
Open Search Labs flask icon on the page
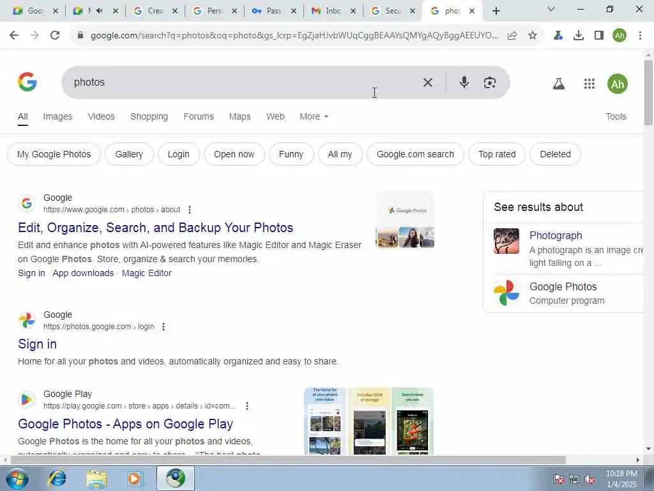(558, 84)
